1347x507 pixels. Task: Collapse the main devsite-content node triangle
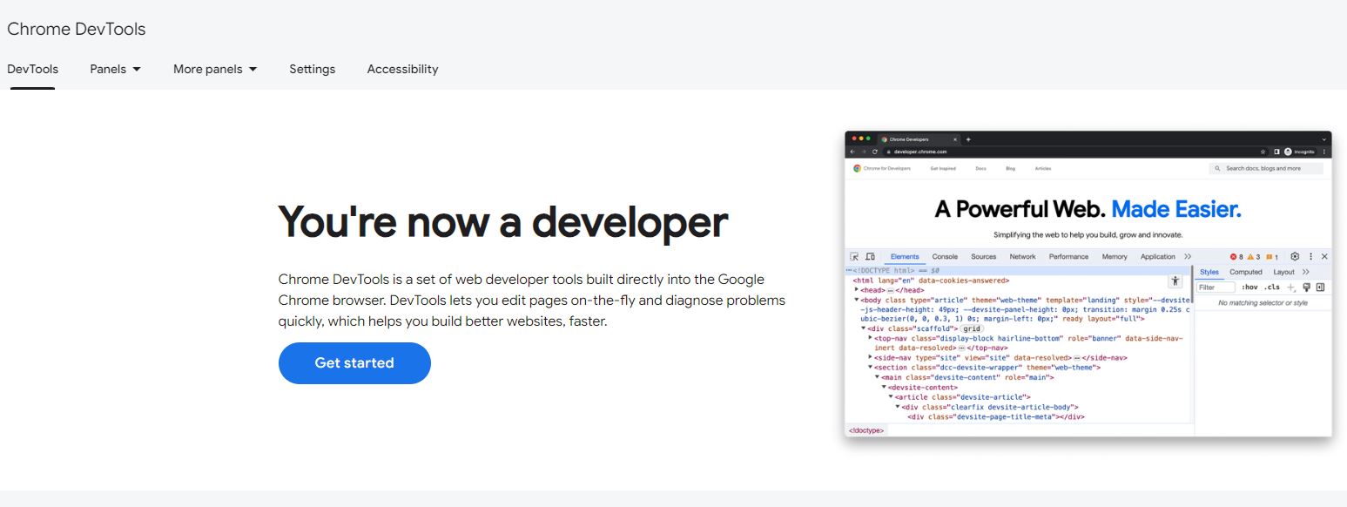[878, 377]
